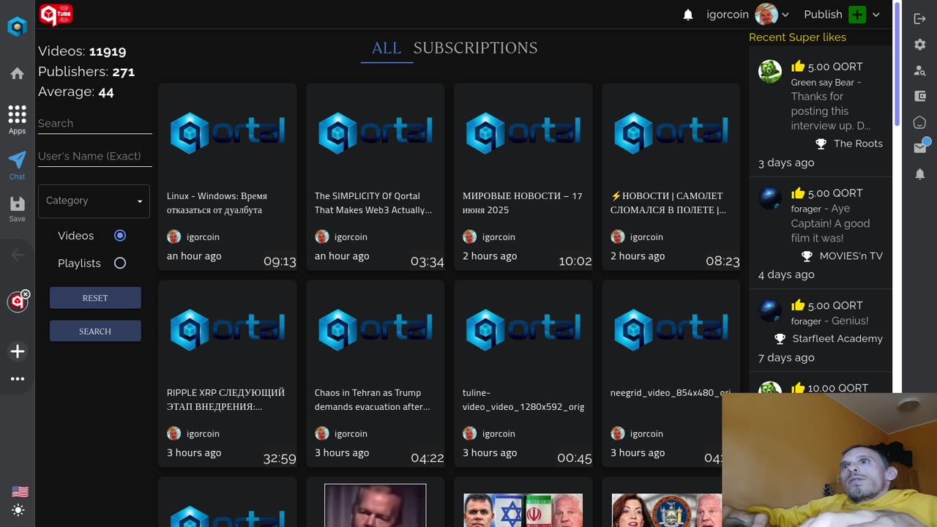This screenshot has height=527, width=937.
Task: Click the logout icon in the right toolbar
Action: click(x=920, y=18)
